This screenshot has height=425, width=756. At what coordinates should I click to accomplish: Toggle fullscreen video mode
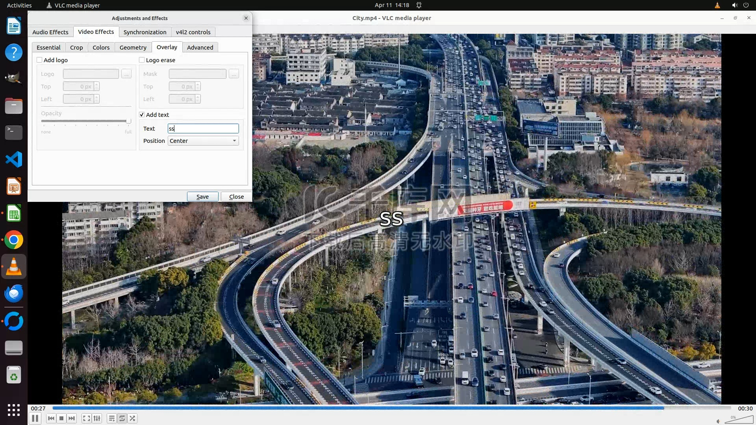[86, 418]
